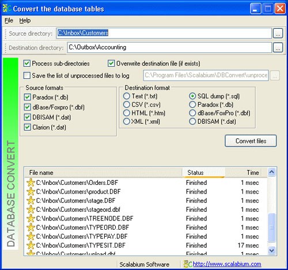Select row C:\Inbox\Customers\product.DBF
This screenshot has width=288, height=270.
(146, 192)
